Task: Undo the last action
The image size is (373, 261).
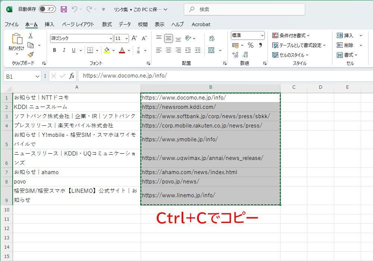Action: 75,9
